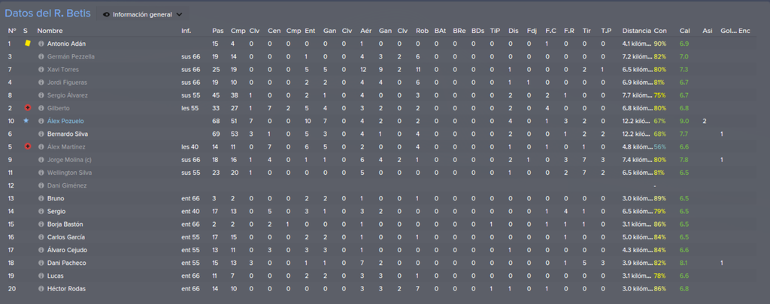Click yellow card icon for Antonio Adán
Viewport: 770px width, 304px height.
(x=28, y=43)
